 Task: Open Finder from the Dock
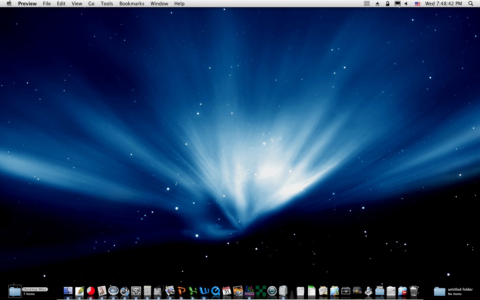[x=68, y=291]
